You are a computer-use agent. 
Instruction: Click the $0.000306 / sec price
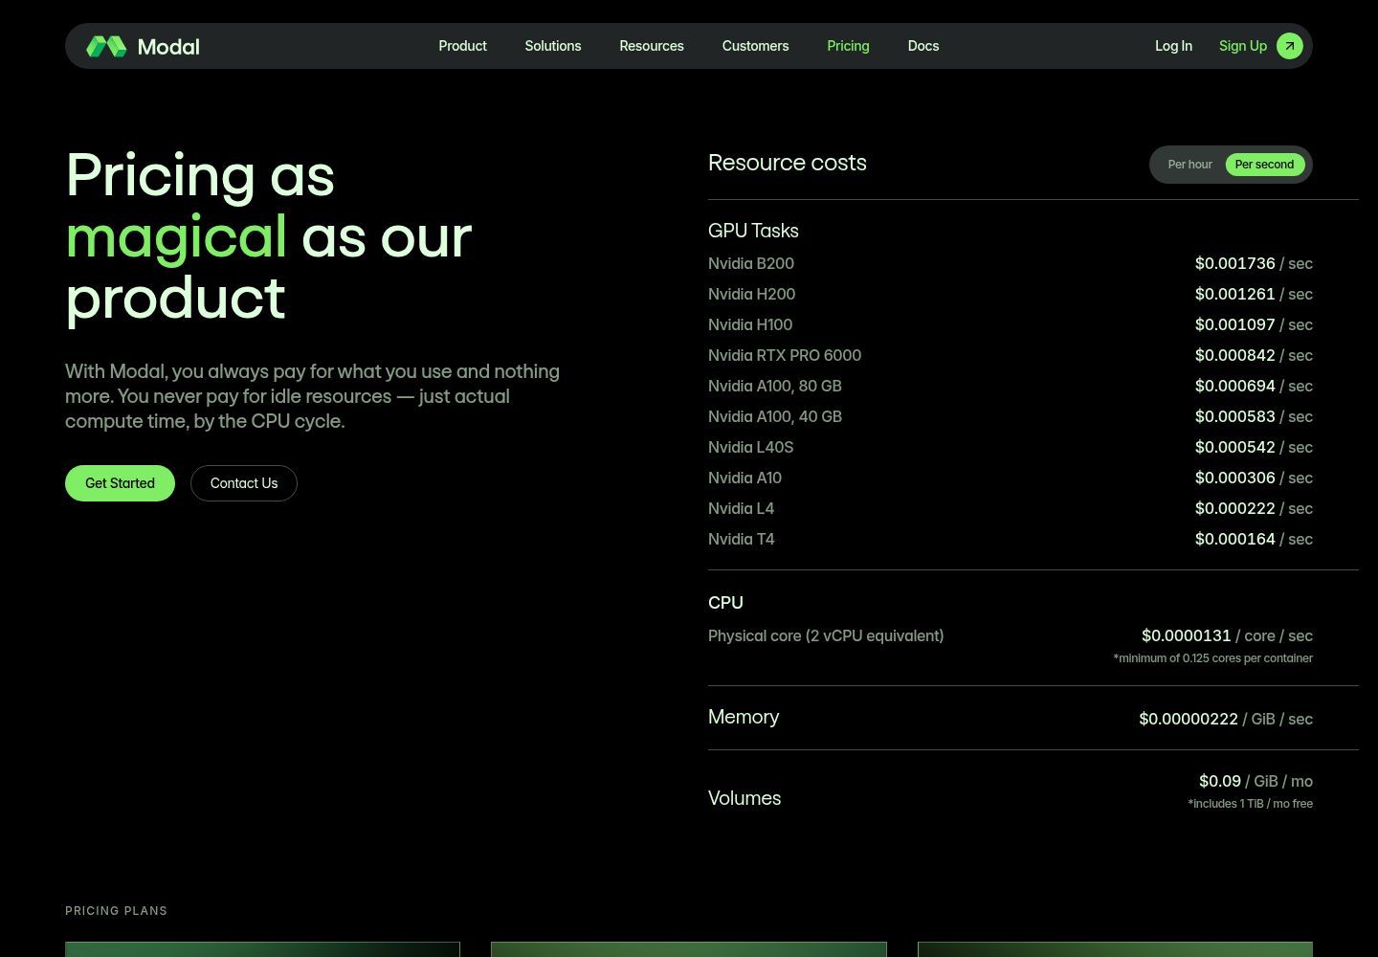pos(1254,478)
